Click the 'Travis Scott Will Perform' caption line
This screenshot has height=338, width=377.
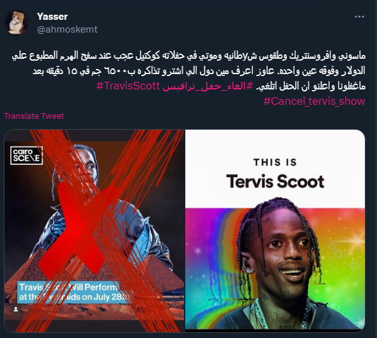pos(69,287)
